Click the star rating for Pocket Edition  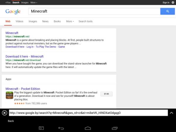tap(19, 103)
